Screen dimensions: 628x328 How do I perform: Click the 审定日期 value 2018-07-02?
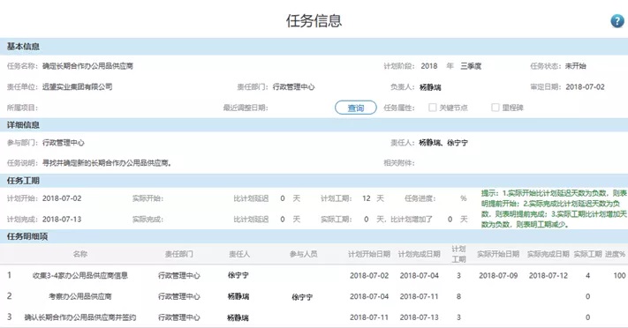coord(585,86)
